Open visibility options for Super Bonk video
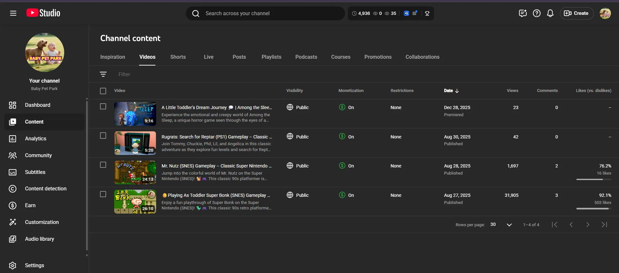The width and height of the screenshot is (619, 273). (x=298, y=195)
